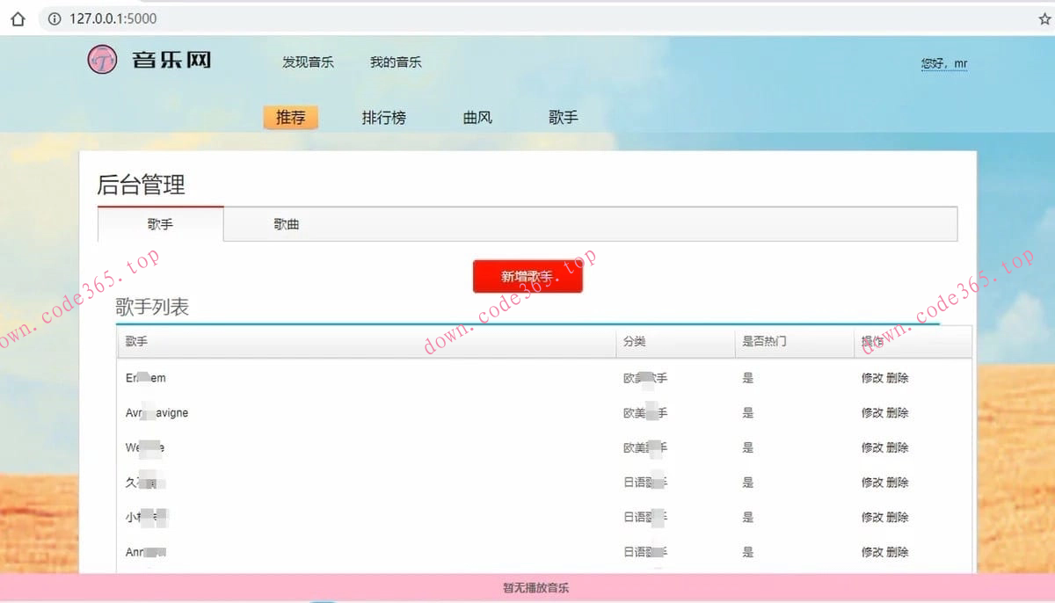Click the browser home icon
1055x603 pixels.
click(19, 18)
